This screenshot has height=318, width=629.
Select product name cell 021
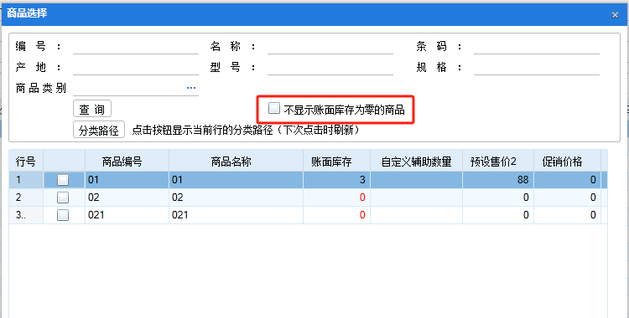click(x=236, y=215)
